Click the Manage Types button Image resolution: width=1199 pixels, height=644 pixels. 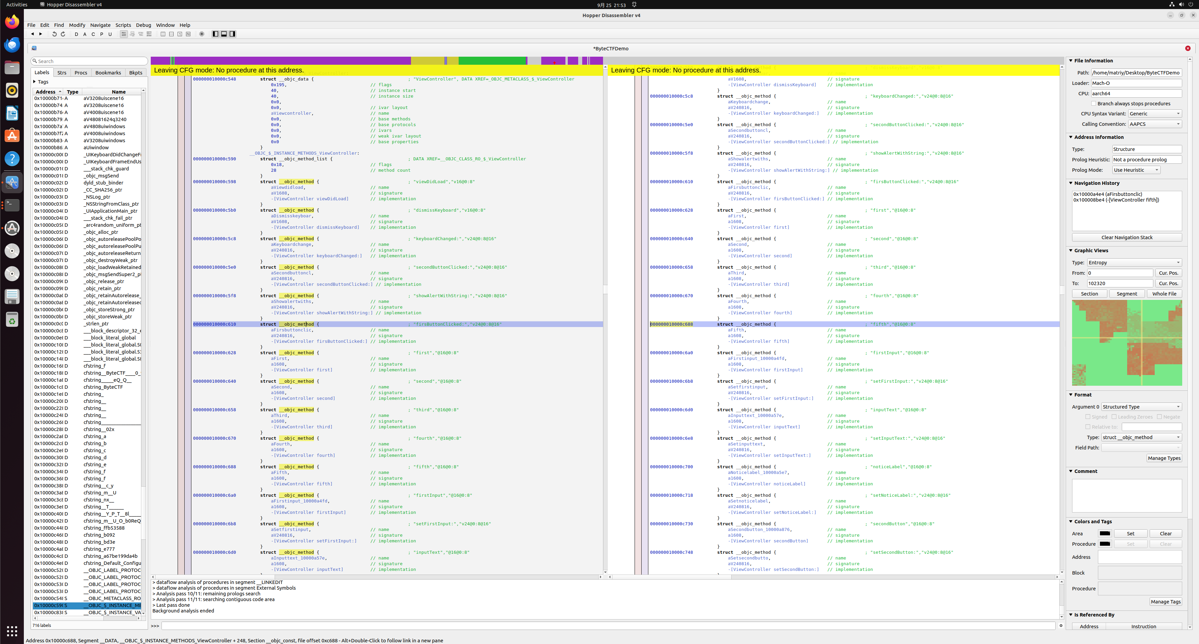point(1164,458)
